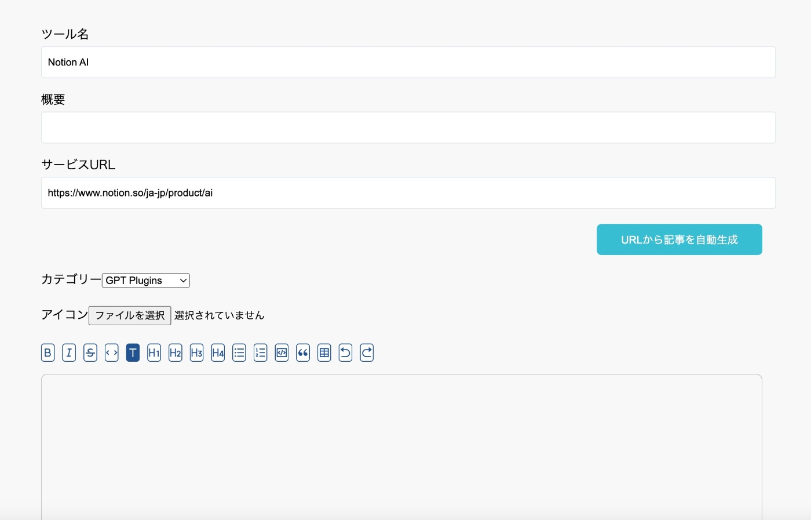The height and width of the screenshot is (520, 811).
Task: Focus the empty 概要 input field
Action: point(408,128)
